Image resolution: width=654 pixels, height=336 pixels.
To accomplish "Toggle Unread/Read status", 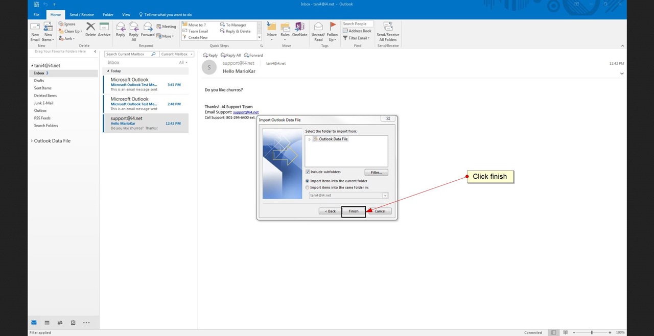I will [x=318, y=32].
